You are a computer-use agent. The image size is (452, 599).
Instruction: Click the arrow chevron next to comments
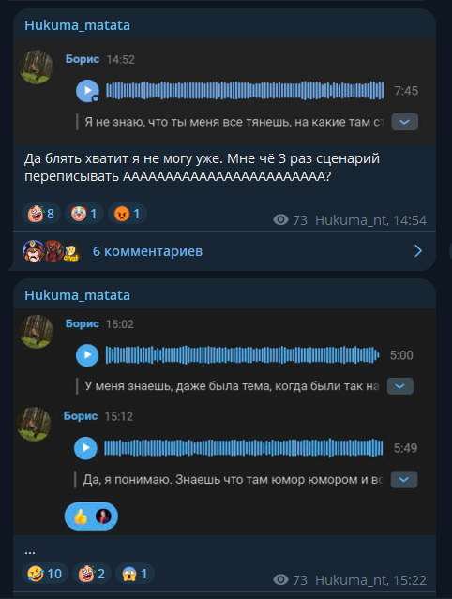pos(418,251)
